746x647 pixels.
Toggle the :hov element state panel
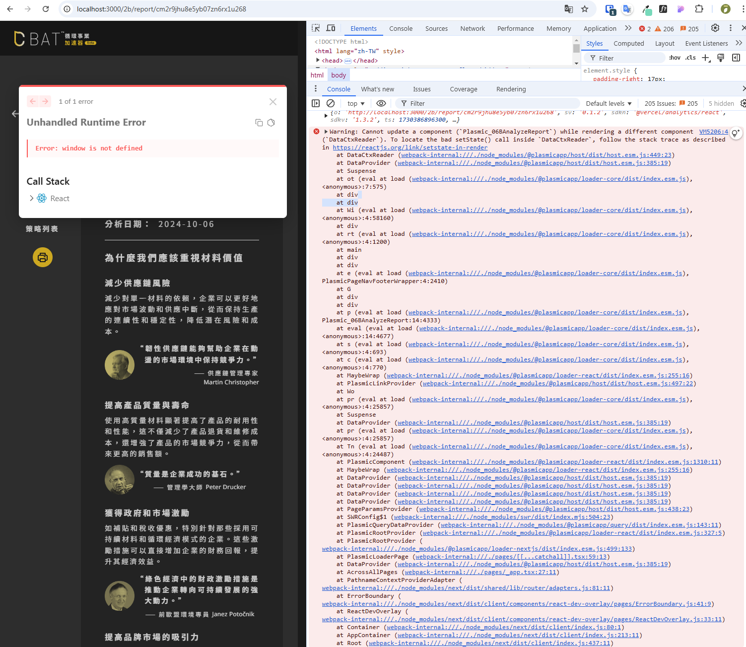(675, 58)
